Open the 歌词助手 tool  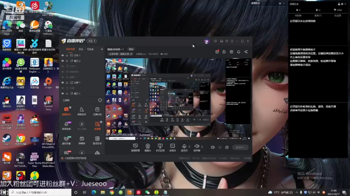tap(97, 140)
